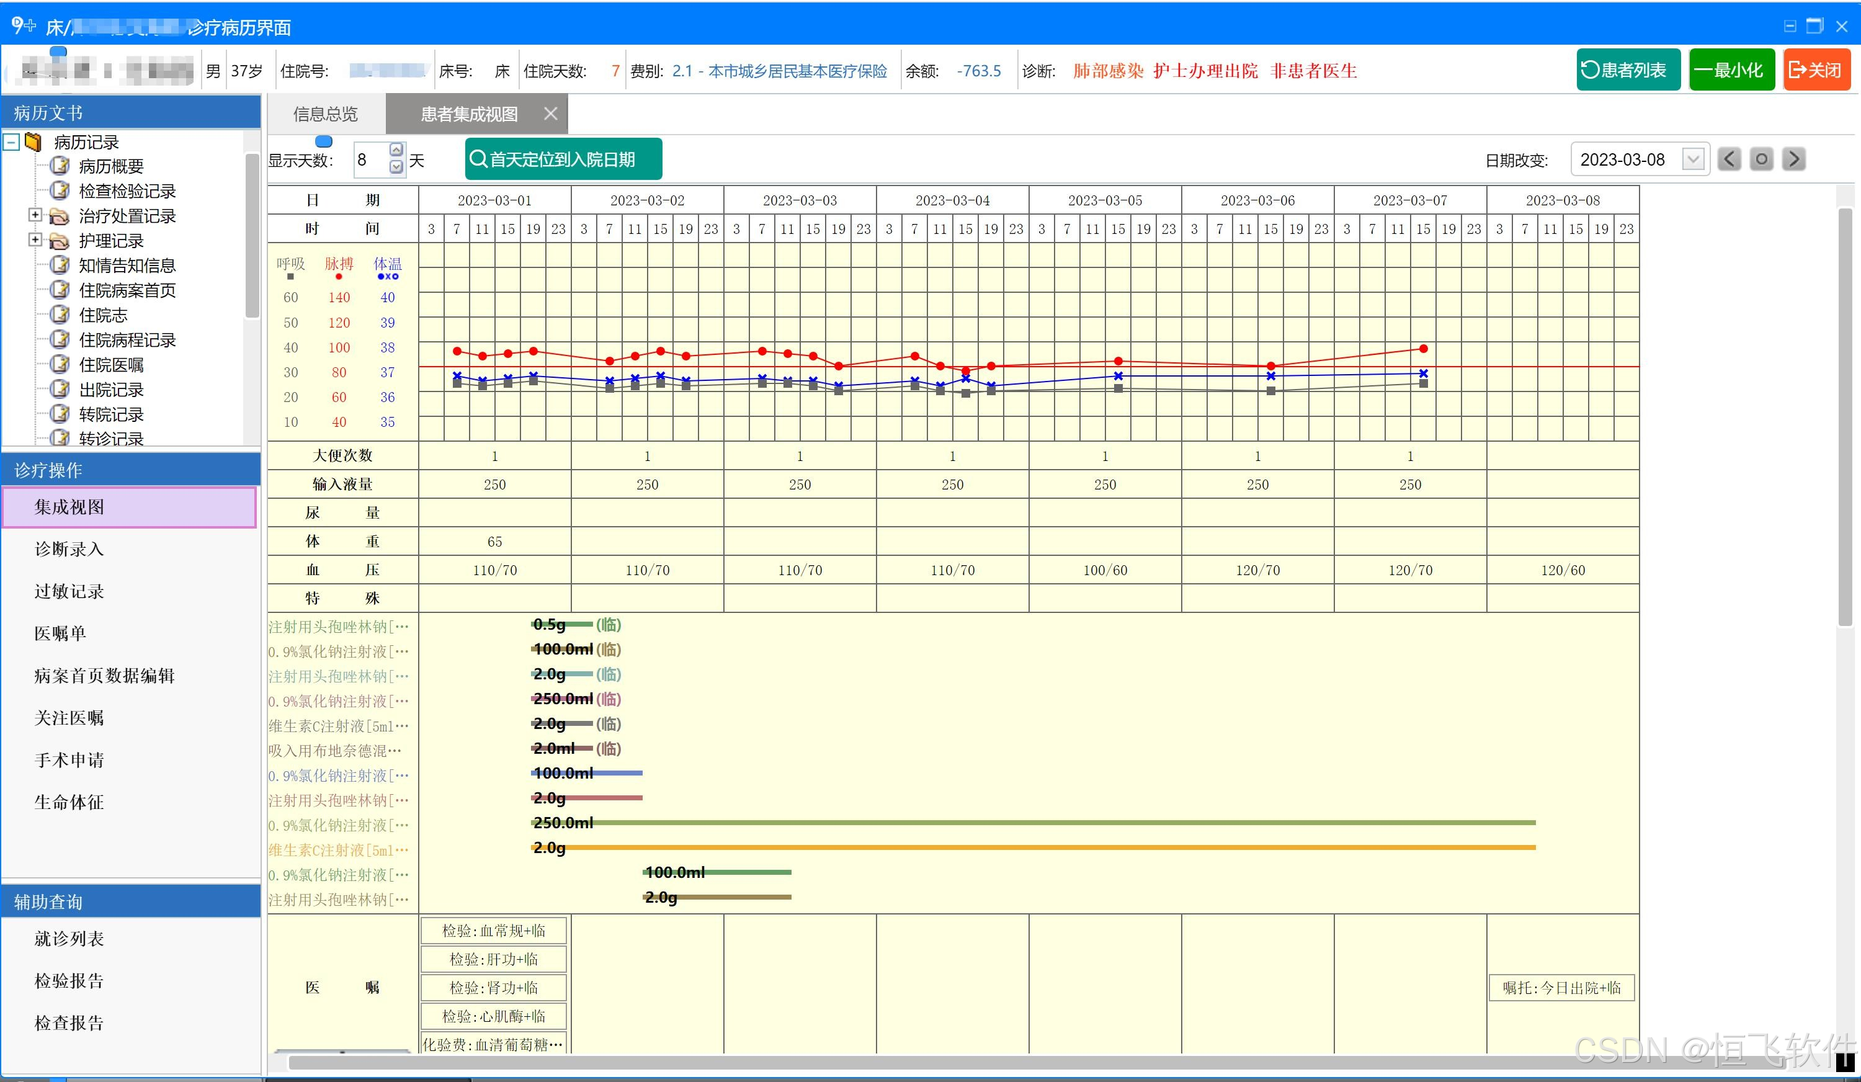Click the next date arrow button

(x=1794, y=159)
